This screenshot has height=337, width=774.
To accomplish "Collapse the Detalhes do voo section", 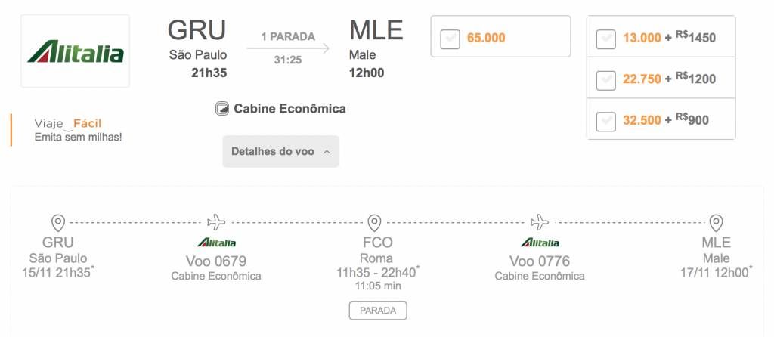I will (280, 151).
